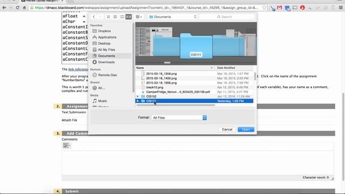Select All... under Shared
This screenshot has height=194, width=345.
pos(101,88)
